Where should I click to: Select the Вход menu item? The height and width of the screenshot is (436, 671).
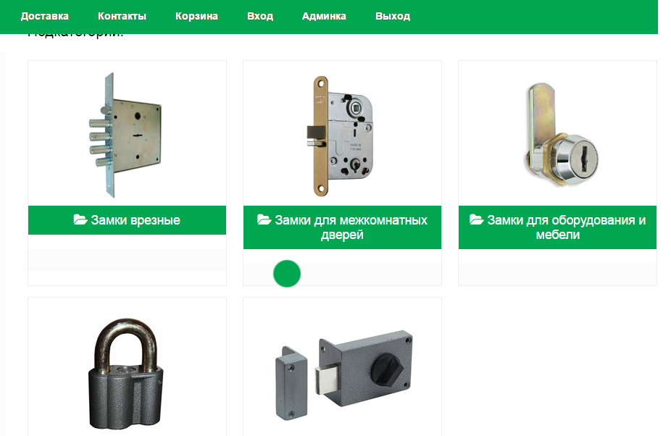259,16
